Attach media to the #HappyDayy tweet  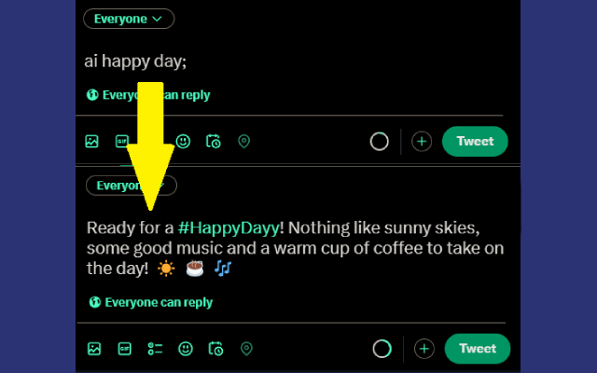tap(94, 349)
